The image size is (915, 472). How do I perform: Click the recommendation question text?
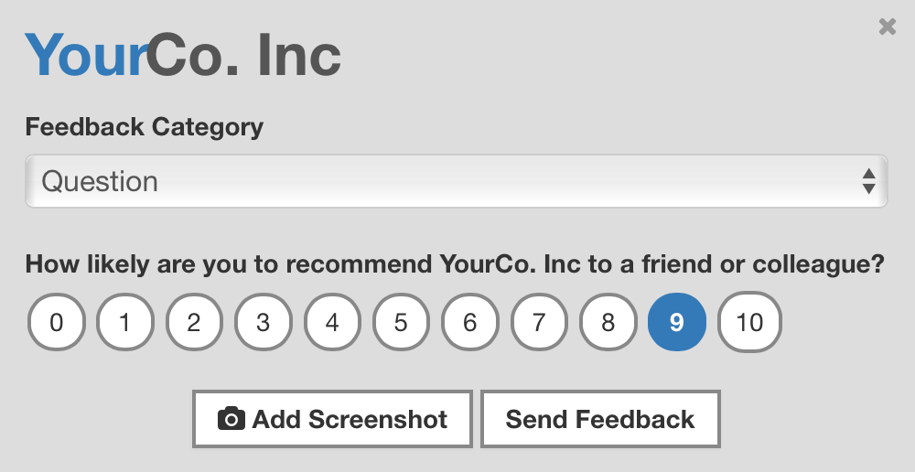tap(455, 265)
